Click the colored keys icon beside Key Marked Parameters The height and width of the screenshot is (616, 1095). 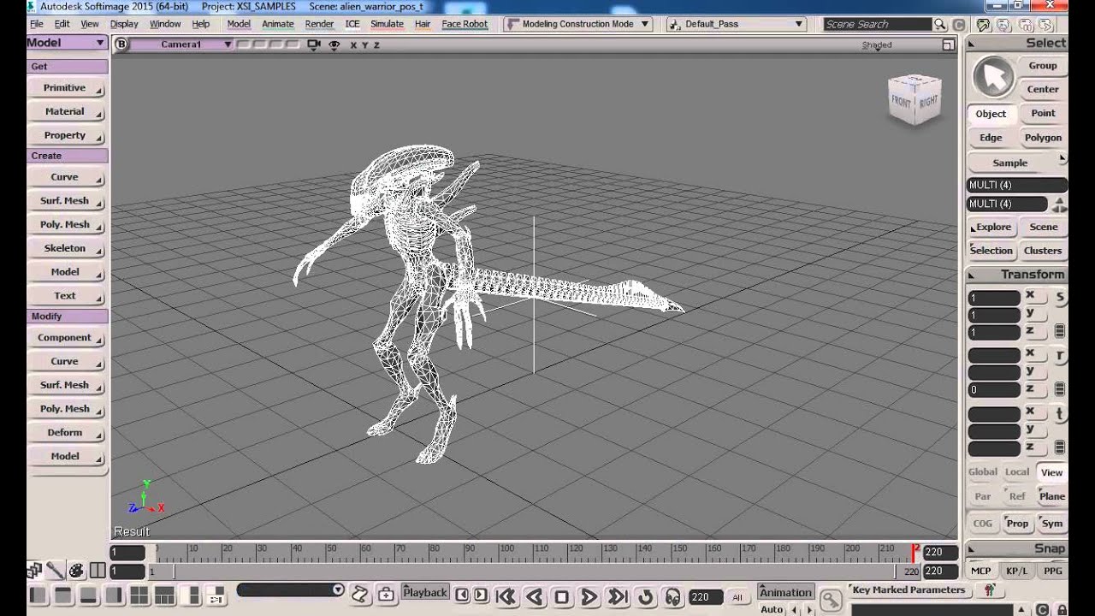point(990,589)
